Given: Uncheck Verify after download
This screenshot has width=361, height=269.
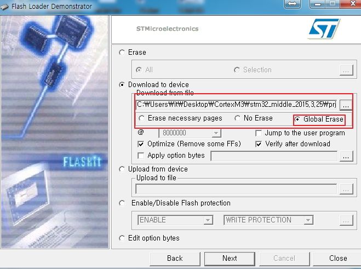Looking at the screenshot, I should point(259,144).
